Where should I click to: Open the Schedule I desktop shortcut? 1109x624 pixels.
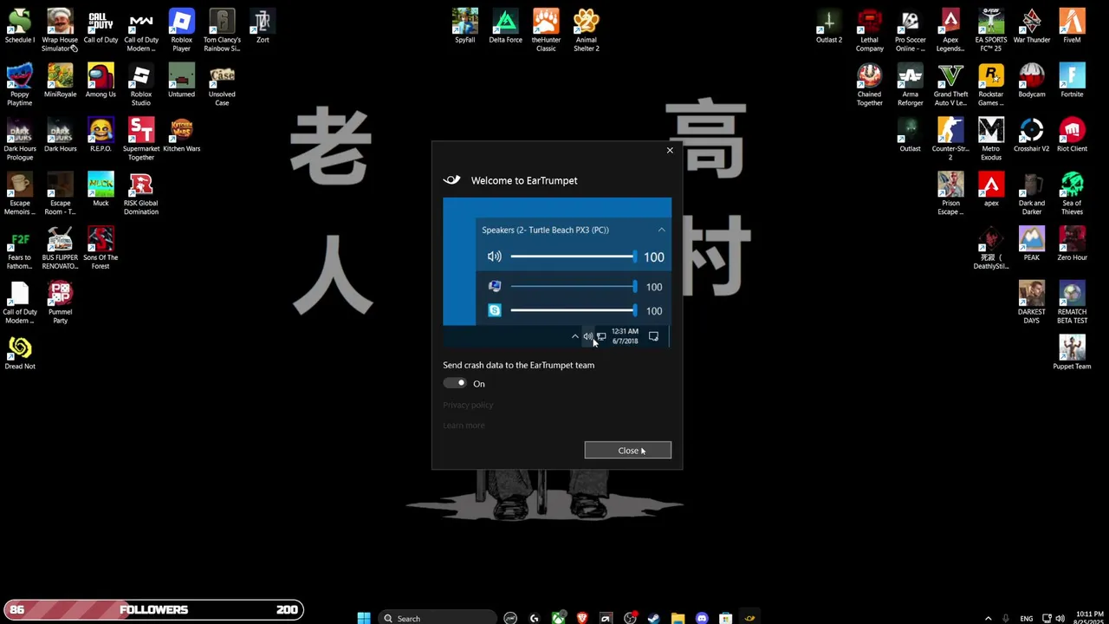(20, 27)
